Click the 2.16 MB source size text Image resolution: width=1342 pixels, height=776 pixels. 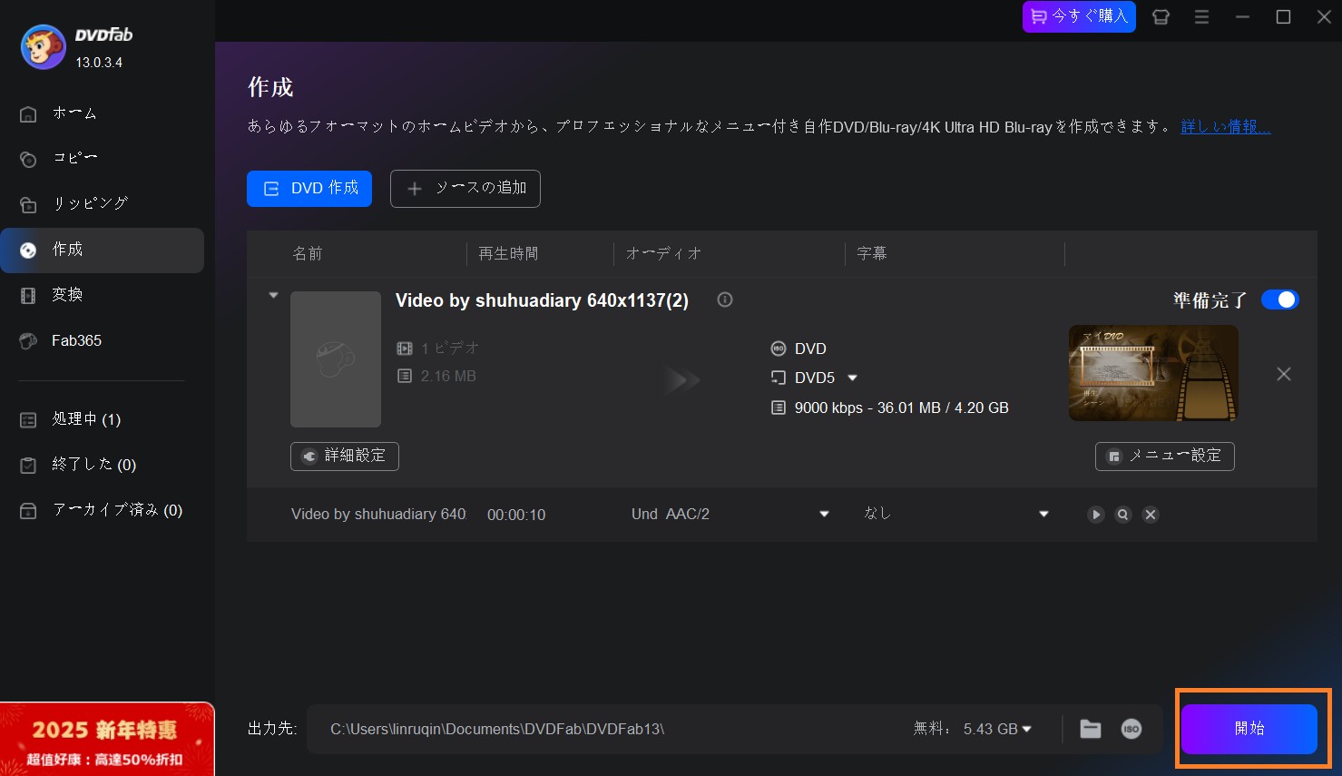coord(448,376)
